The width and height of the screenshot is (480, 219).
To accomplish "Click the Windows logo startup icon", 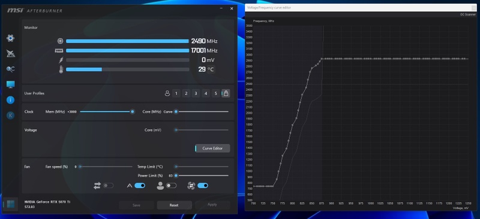I will pyautogui.click(x=11, y=204).
